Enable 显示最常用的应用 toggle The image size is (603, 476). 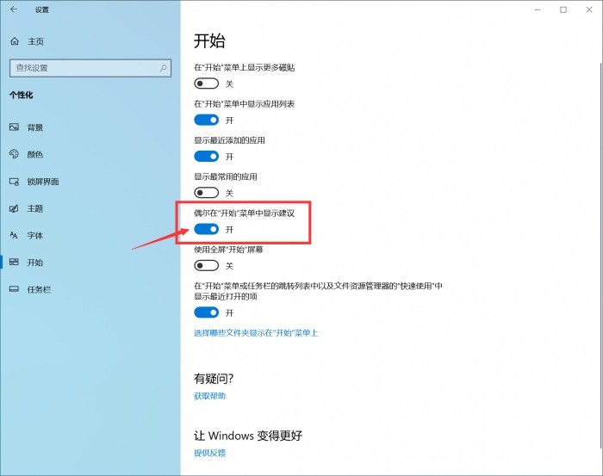point(207,193)
